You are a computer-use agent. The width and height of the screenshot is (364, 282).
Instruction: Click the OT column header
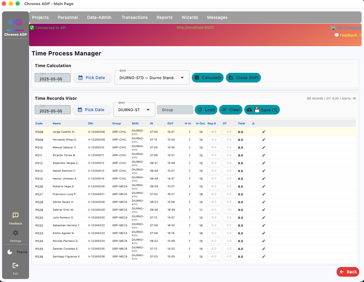[225, 123]
